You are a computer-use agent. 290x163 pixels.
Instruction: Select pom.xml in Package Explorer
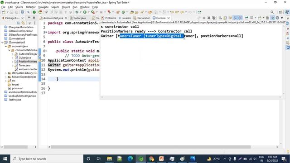[x=17, y=88]
